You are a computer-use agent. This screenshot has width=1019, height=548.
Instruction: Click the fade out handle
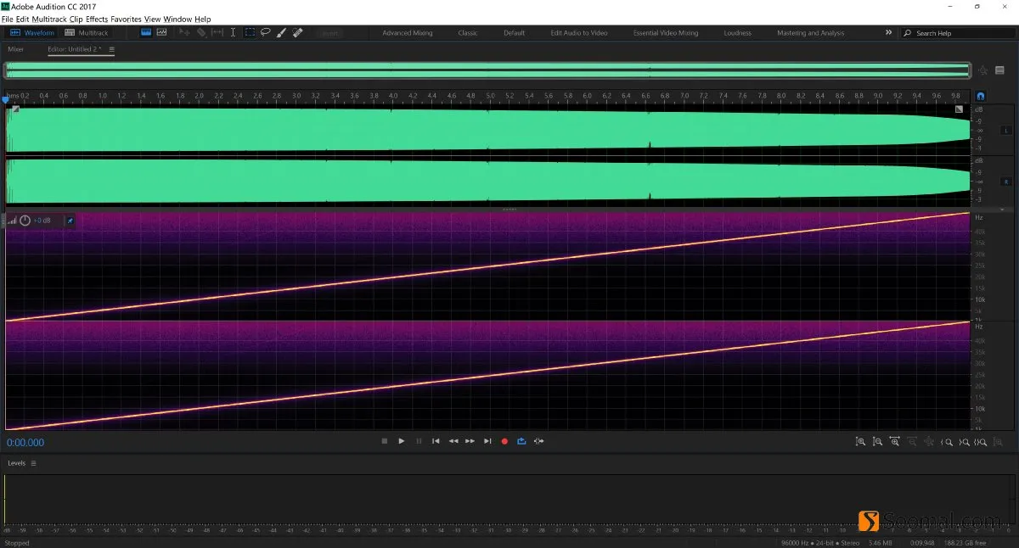(x=959, y=109)
